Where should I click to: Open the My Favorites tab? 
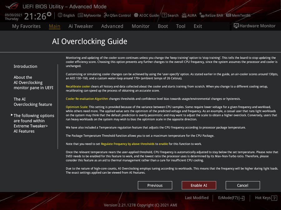pos(26,26)
